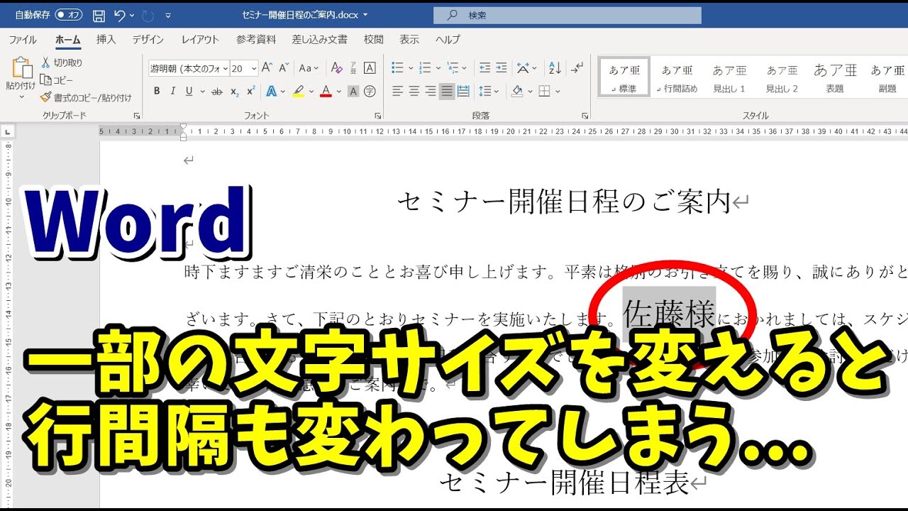Apply strikethrough formatting
Screen dimensions: 908x511
[217, 91]
